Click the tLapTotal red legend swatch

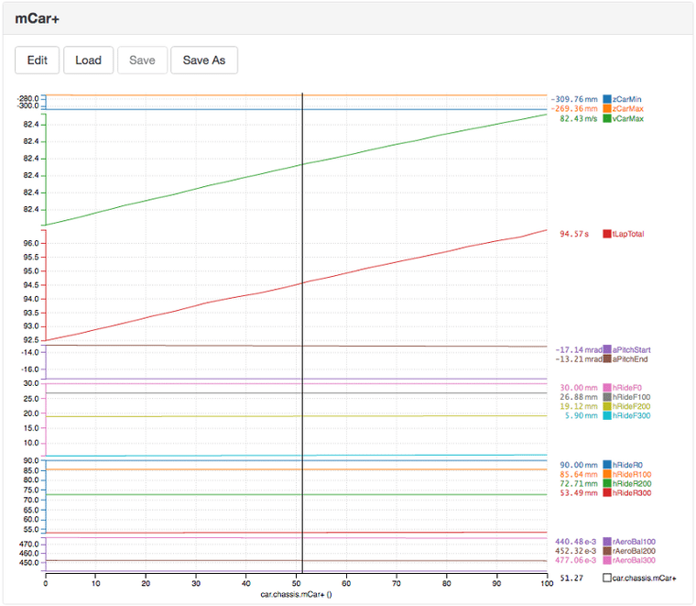point(606,234)
